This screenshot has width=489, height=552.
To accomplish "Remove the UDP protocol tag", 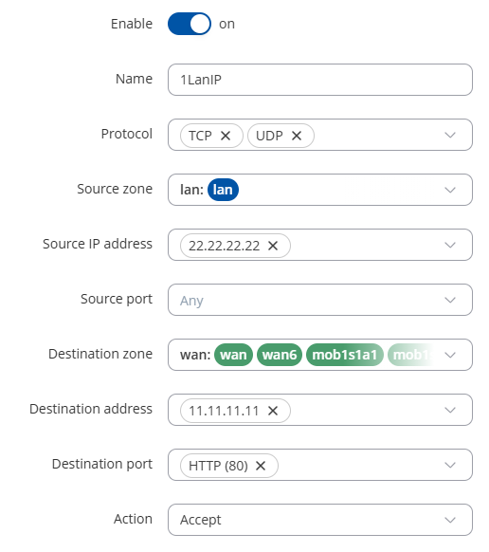I will (297, 136).
